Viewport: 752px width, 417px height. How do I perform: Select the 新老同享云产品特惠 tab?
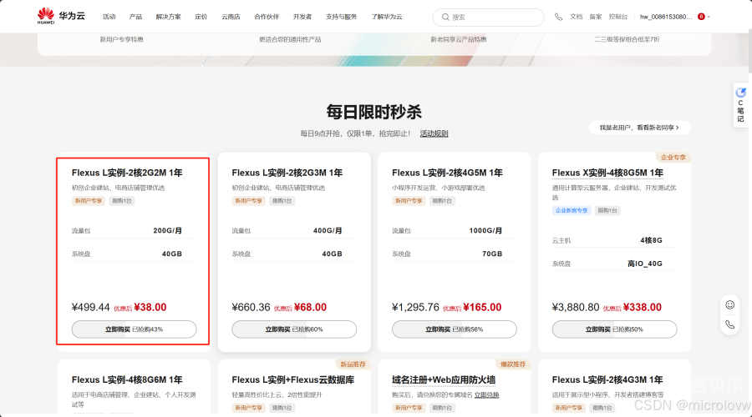(459, 39)
